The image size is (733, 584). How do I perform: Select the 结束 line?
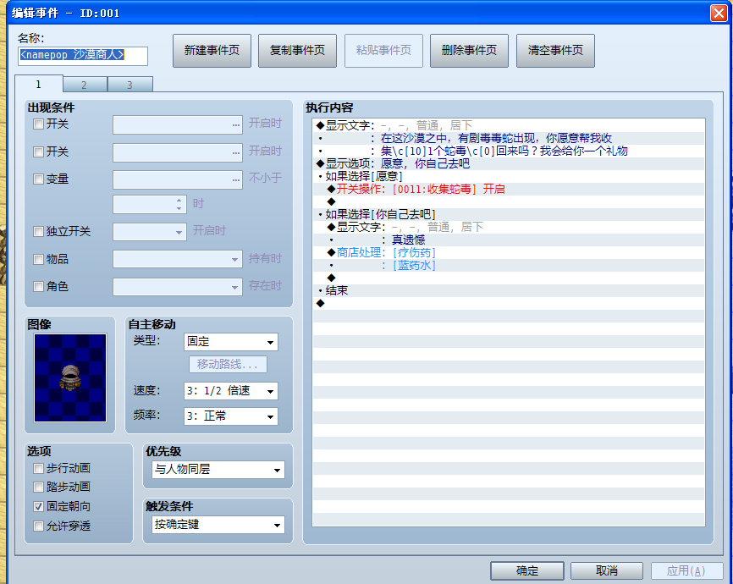509,290
